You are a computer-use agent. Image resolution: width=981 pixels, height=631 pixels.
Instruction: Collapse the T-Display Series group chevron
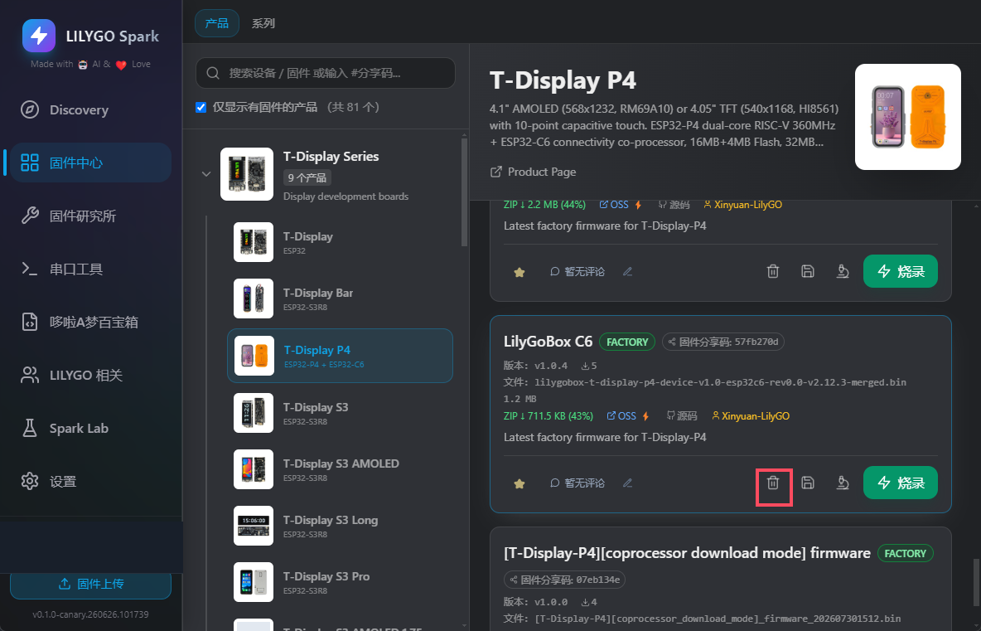click(205, 173)
